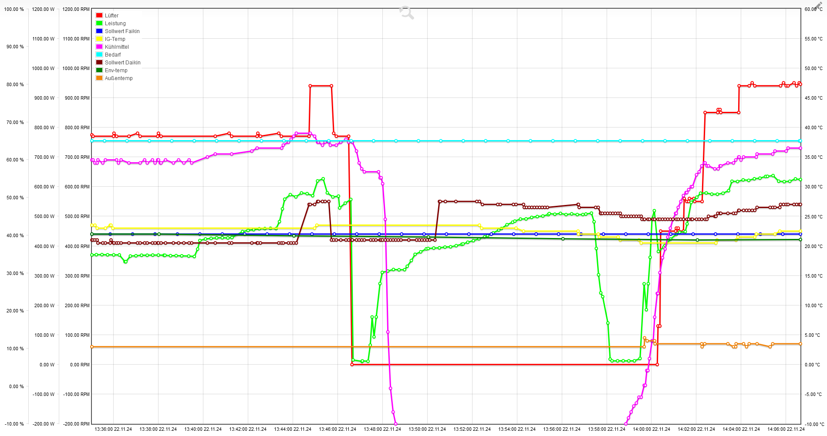Screen dimensions: 827x436
Task: Click the magenta Kühlmittel legend swatch
Action: click(x=99, y=47)
